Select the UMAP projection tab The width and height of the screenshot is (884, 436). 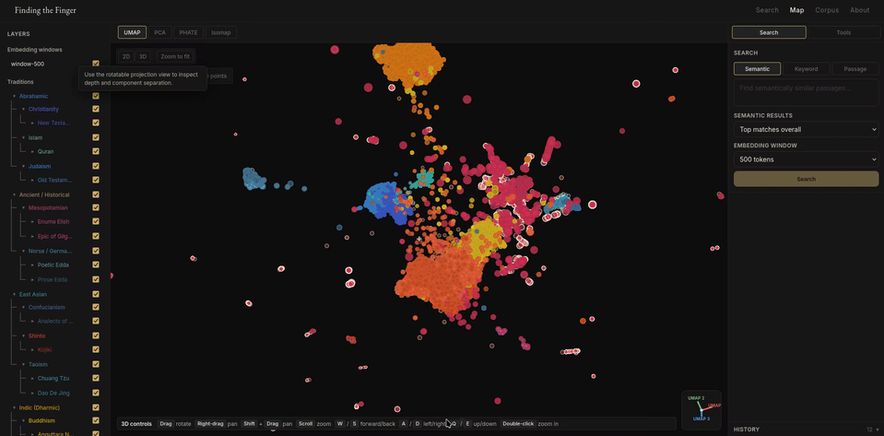point(132,32)
